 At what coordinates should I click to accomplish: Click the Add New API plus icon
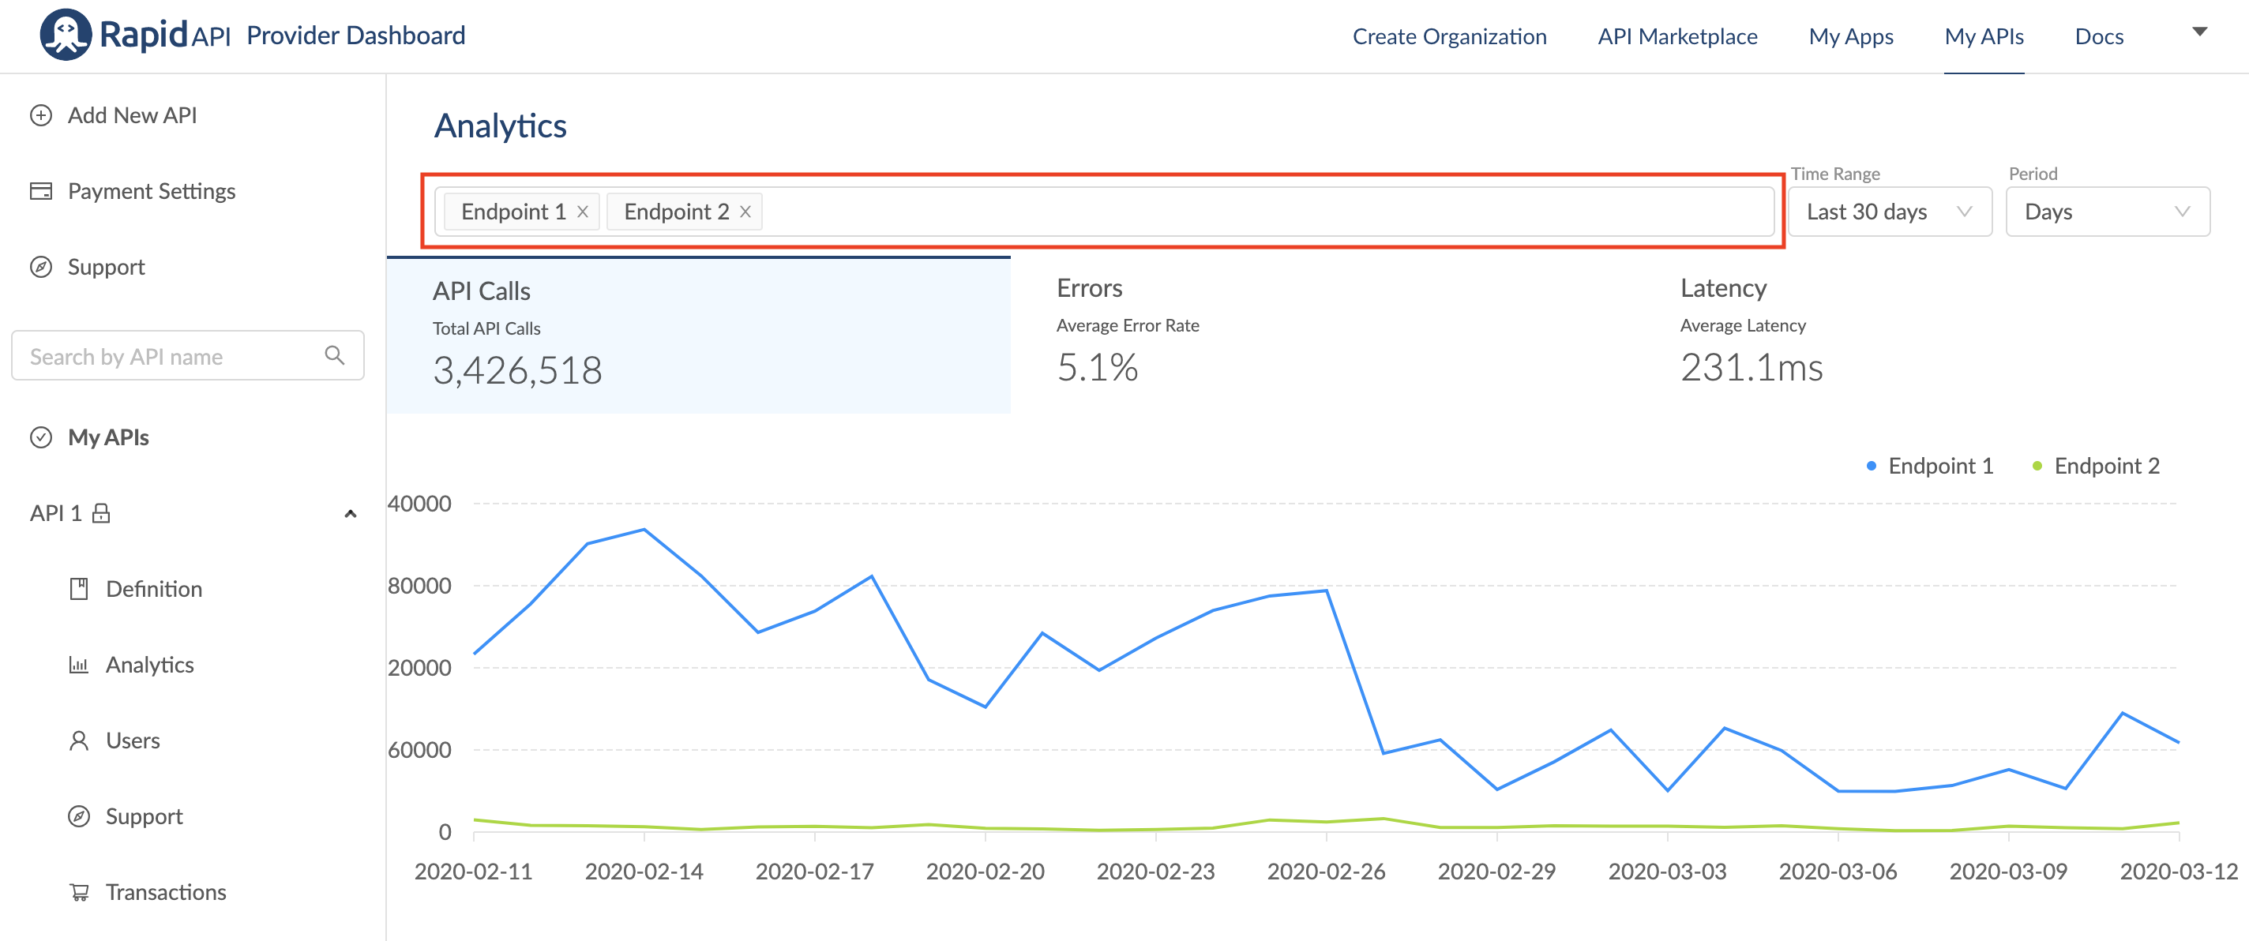[41, 115]
